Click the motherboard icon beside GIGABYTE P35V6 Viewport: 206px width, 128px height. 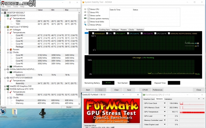8,15
